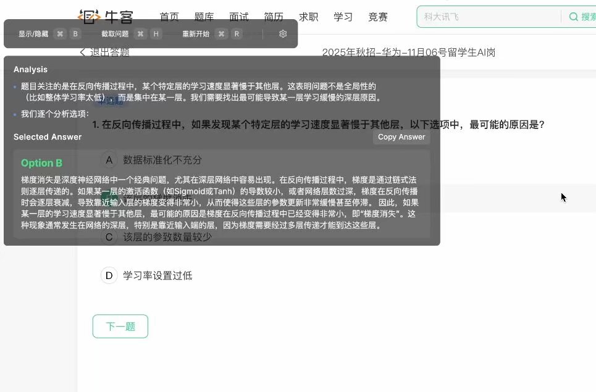Select answer option C 该层的参数数量较少
Image resolution: width=596 pixels, height=392 pixels.
point(156,237)
